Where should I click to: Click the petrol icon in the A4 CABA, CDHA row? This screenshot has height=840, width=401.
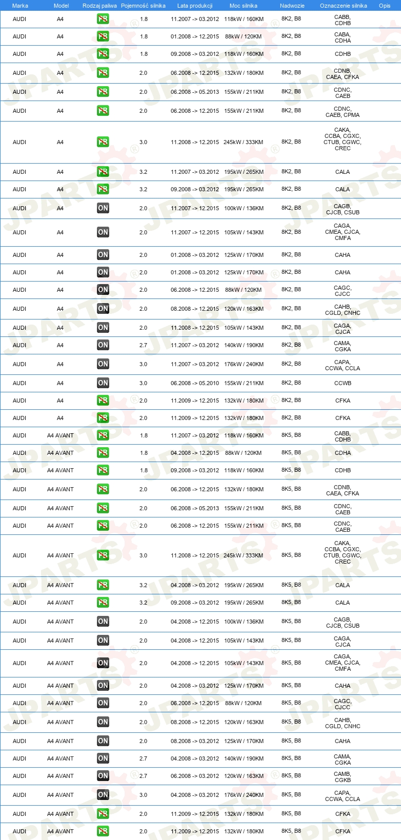[103, 36]
